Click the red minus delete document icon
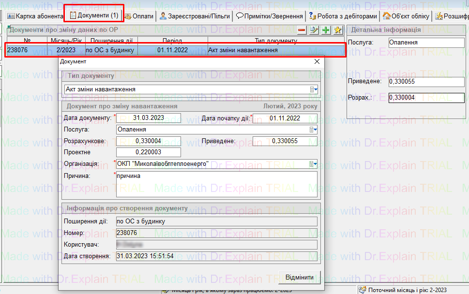469x294 pixels. pyautogui.click(x=302, y=30)
